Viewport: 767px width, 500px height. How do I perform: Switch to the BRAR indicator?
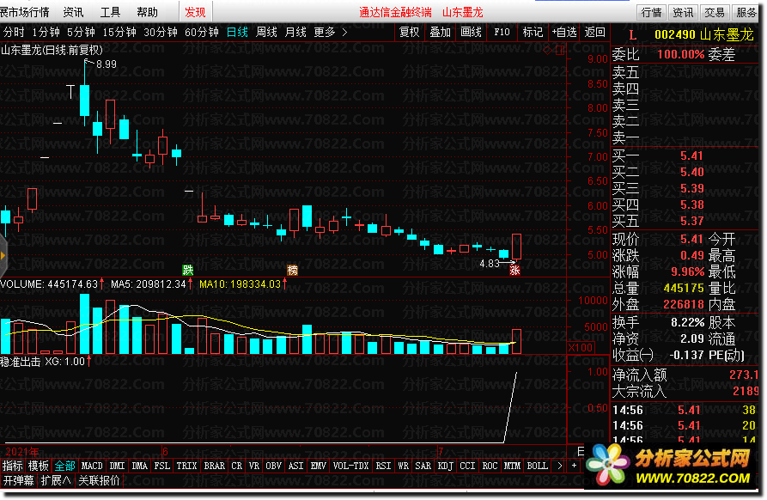[214, 466]
